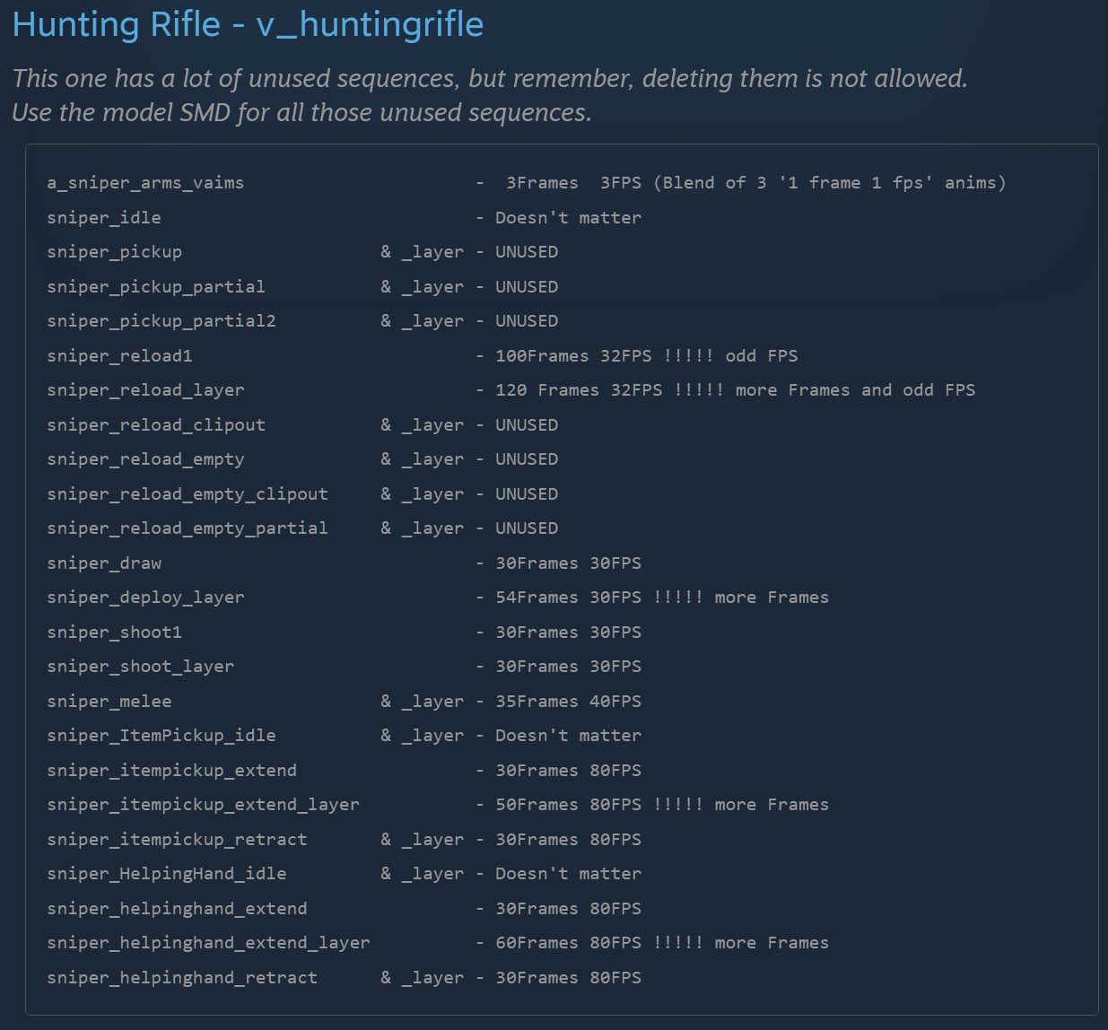Select the sniper_reload1 sequence name
The image size is (1108, 1030).
(119, 356)
